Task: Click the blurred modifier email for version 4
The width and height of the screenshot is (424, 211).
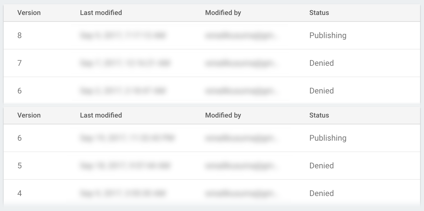Action: click(242, 193)
